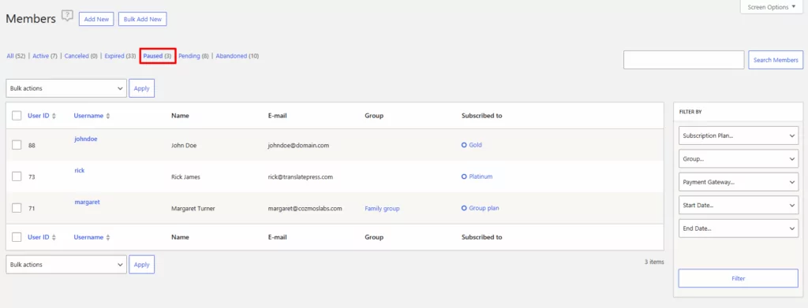
Task: Click the Platinum subscription status circle
Action: [464, 176]
